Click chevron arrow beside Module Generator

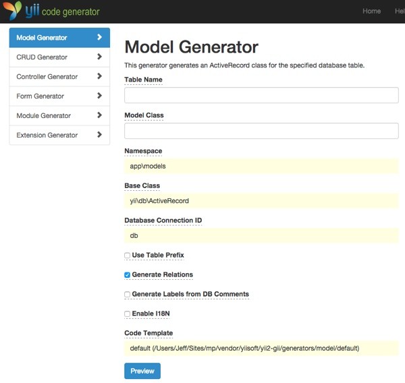pos(99,115)
